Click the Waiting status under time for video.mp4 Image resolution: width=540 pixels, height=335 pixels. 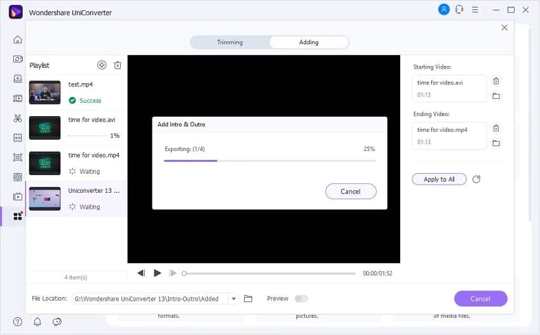pos(84,171)
